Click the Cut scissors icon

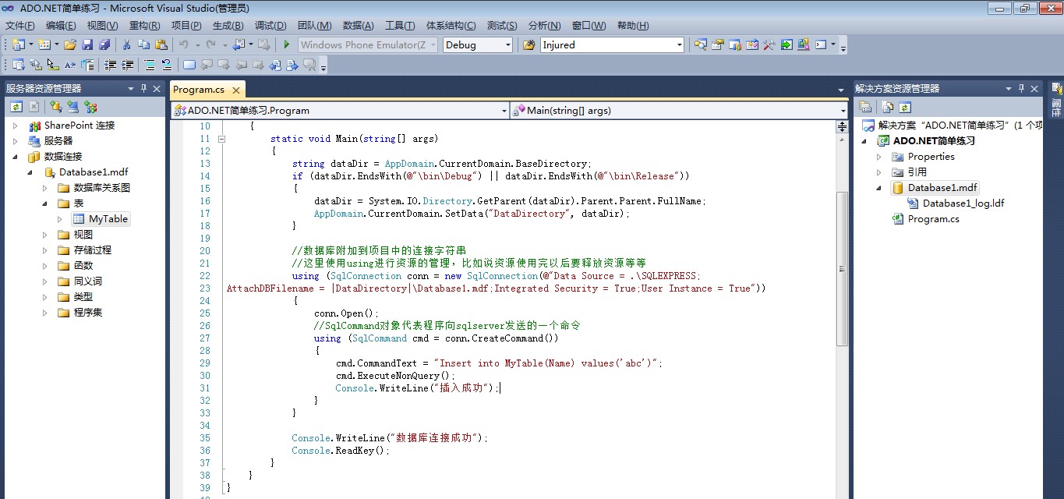(126, 45)
